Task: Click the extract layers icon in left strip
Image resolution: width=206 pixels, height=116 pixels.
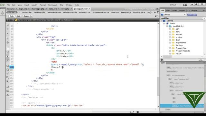Action: pos(3,13)
